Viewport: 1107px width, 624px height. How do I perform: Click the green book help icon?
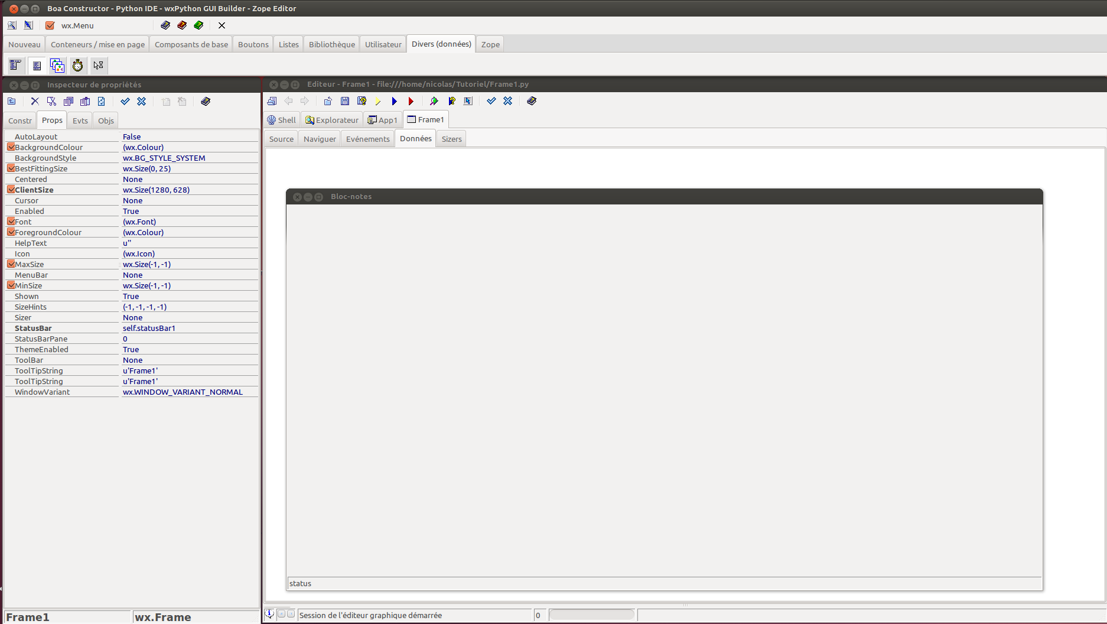coord(198,25)
